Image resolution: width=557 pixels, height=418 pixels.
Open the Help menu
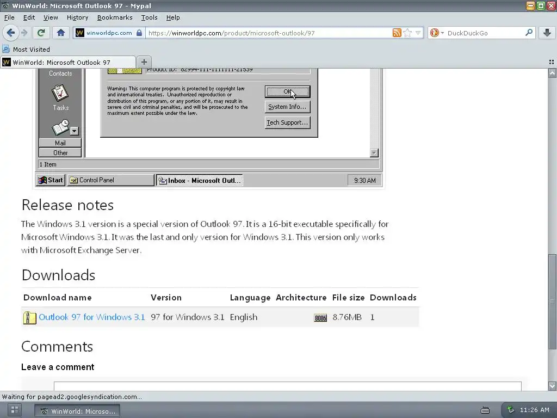pos(173,17)
